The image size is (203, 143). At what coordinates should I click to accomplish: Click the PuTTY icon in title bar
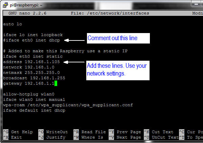tap(5, 5)
